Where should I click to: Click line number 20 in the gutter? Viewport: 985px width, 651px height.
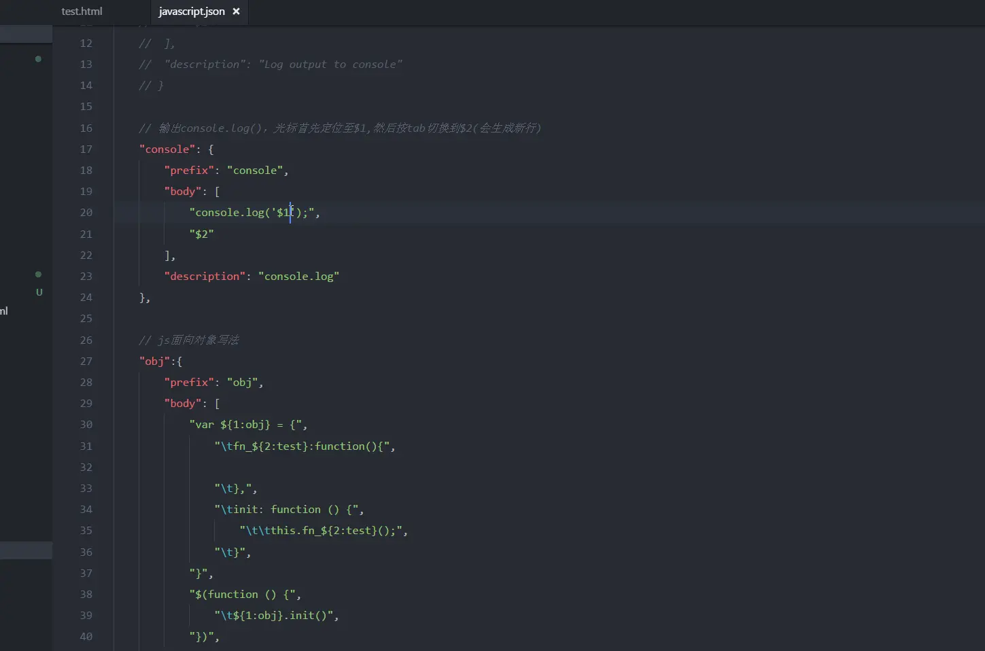[86, 213]
